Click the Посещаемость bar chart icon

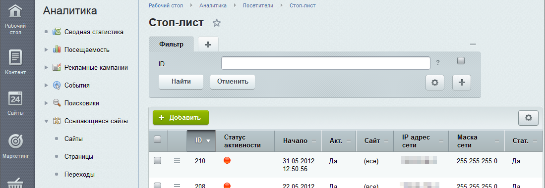coord(57,49)
